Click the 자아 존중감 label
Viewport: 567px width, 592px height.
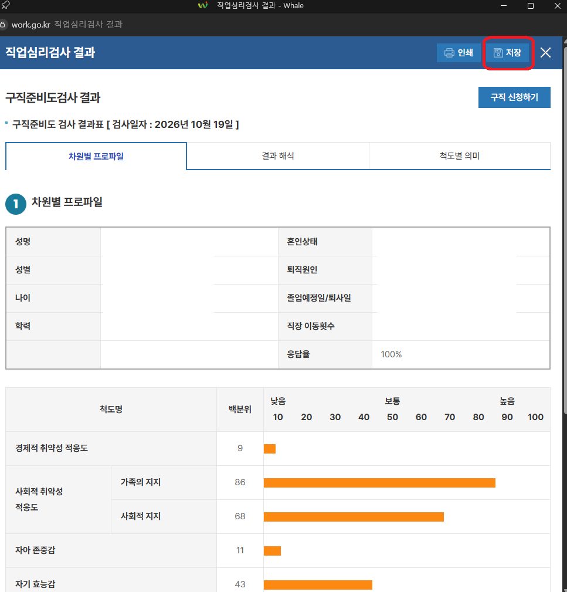pyautogui.click(x=35, y=550)
